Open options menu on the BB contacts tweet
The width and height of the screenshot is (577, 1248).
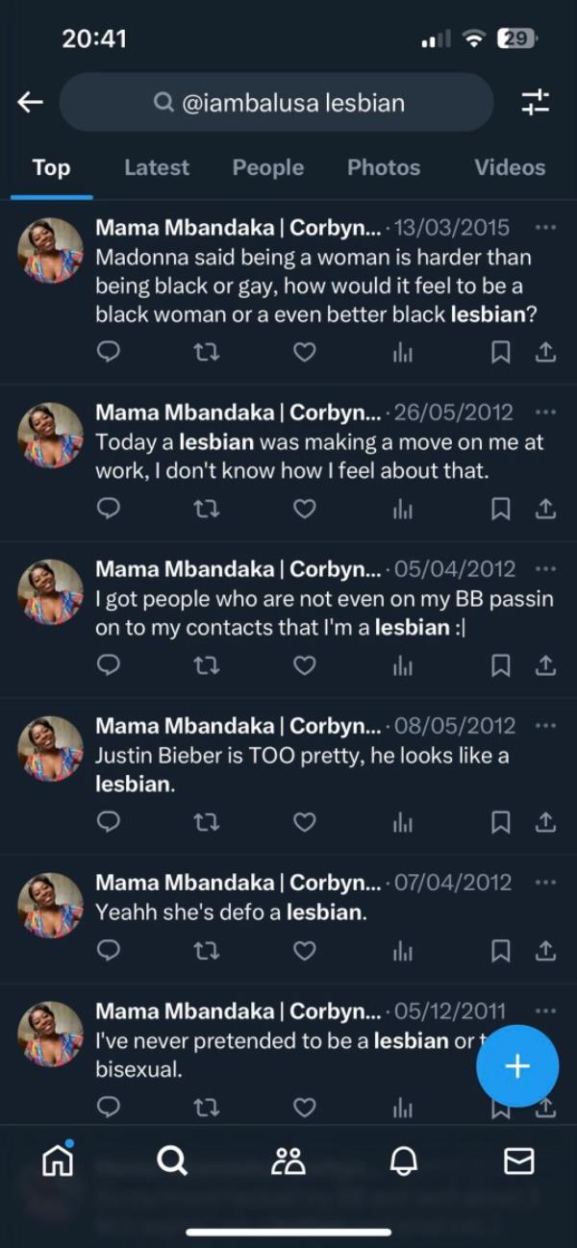(x=545, y=567)
